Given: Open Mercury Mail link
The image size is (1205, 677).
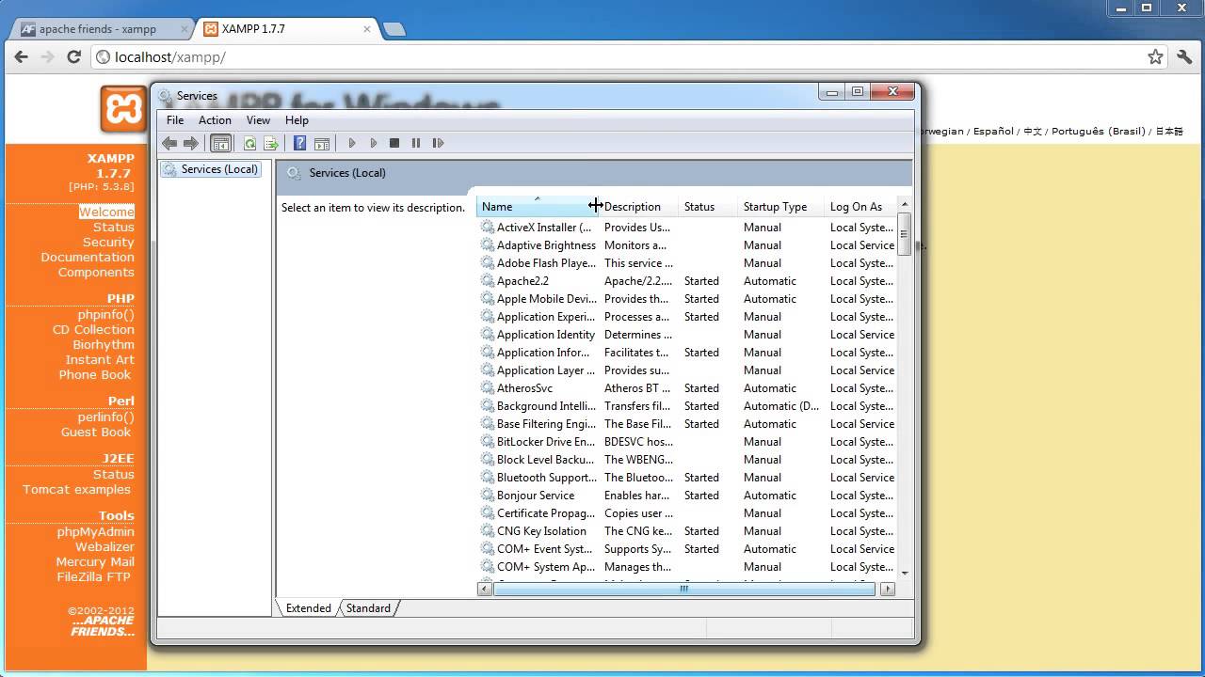Looking at the screenshot, I should click(95, 561).
